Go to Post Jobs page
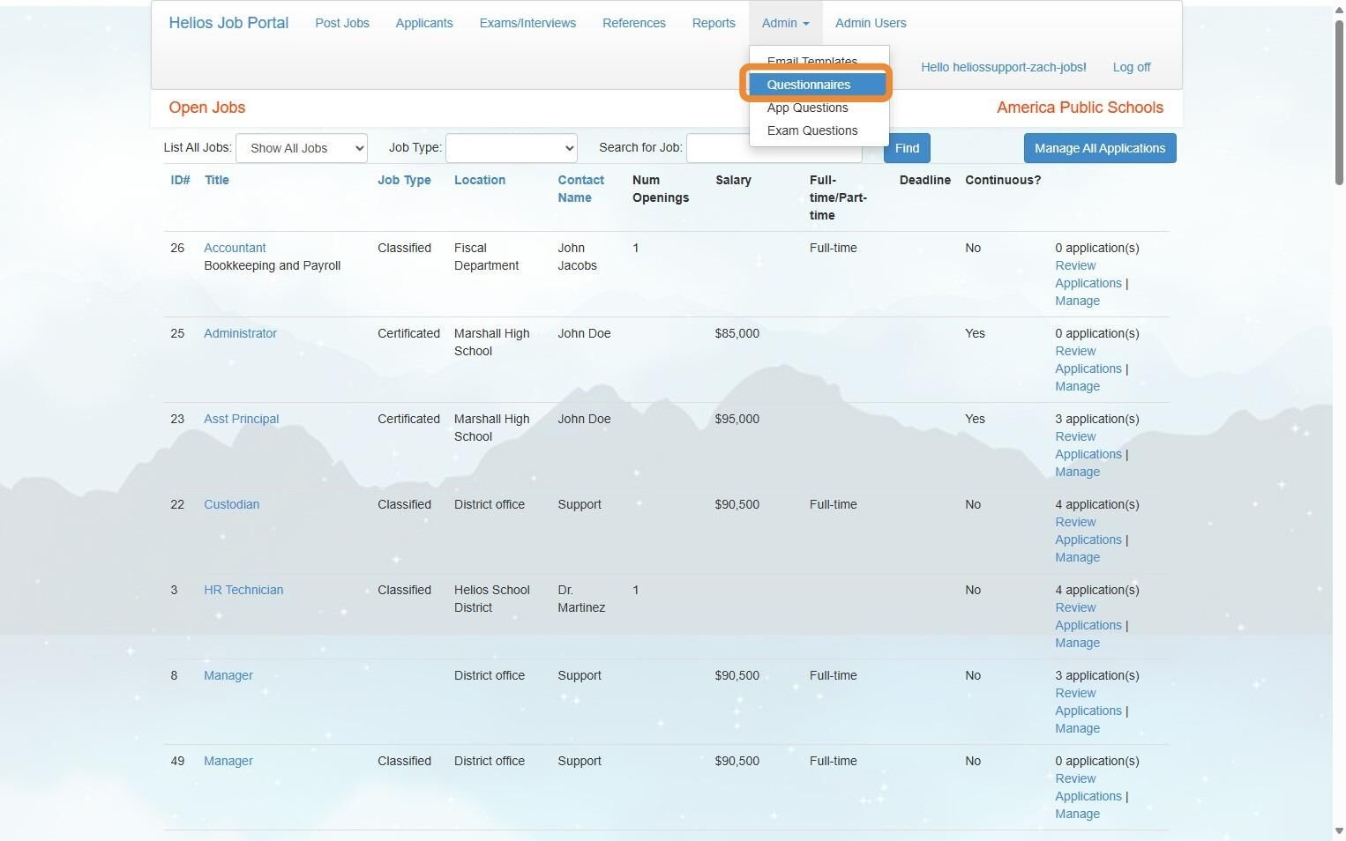This screenshot has height=841, width=1346. tap(342, 23)
